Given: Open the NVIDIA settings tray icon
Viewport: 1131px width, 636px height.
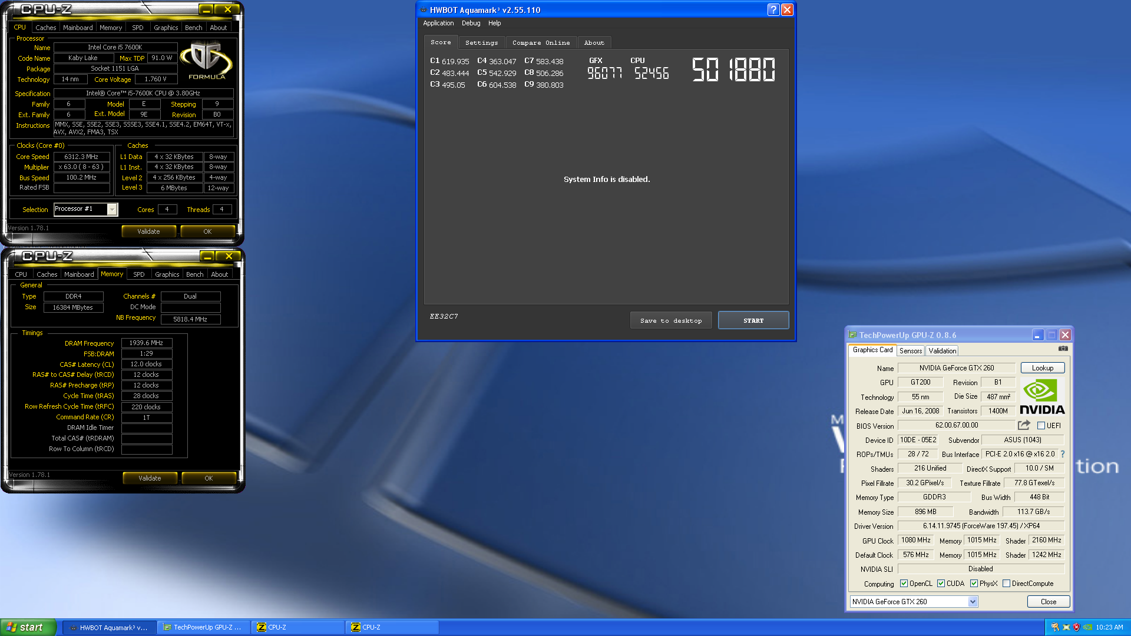Looking at the screenshot, I should 1087,627.
